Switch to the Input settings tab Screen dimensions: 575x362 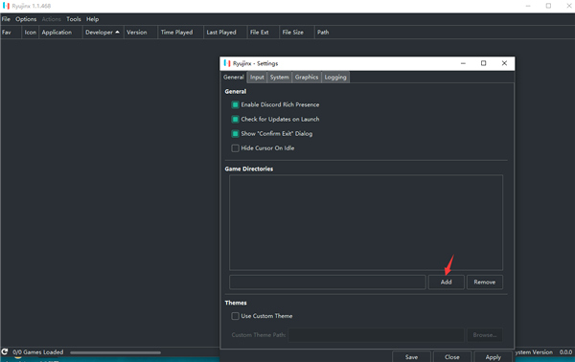click(257, 78)
